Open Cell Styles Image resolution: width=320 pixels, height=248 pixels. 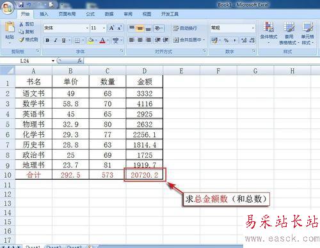pos(307,33)
